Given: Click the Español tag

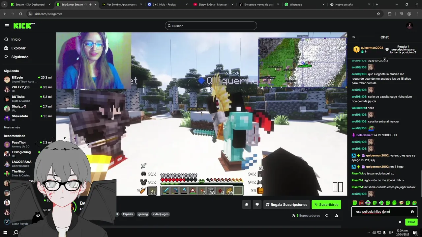Looking at the screenshot, I should tap(128, 214).
